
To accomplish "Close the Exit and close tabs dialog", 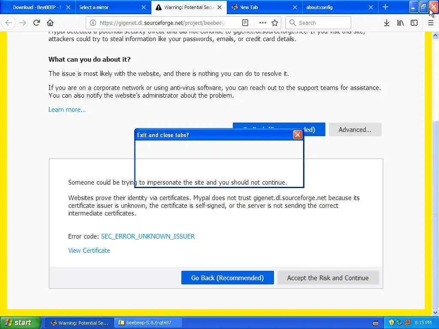I will pos(298,135).
